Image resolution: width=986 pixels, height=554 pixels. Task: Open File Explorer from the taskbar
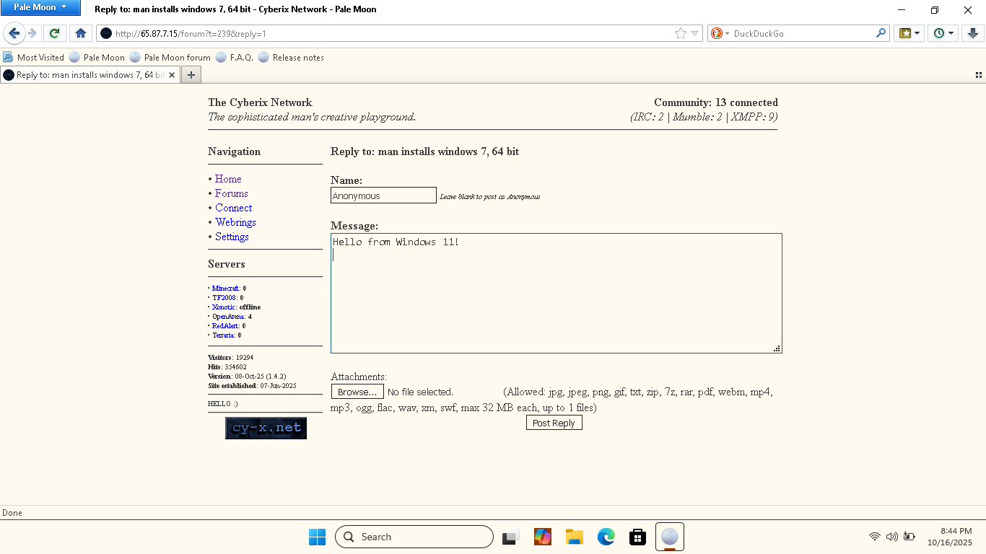(574, 537)
